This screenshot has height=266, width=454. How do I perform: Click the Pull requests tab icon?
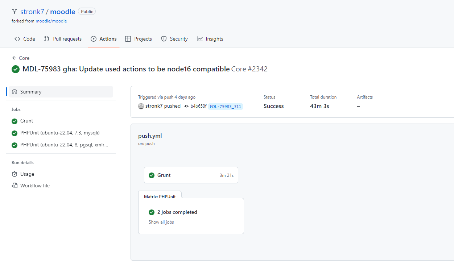[47, 39]
